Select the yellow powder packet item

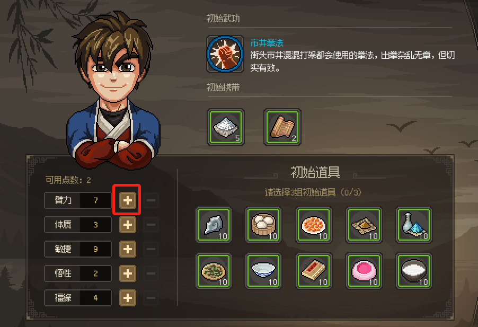point(364,225)
